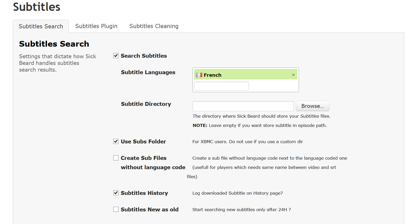The width and height of the screenshot is (413, 224).
Task: Switch to the Subtitles Plugin tab
Action: (x=96, y=26)
